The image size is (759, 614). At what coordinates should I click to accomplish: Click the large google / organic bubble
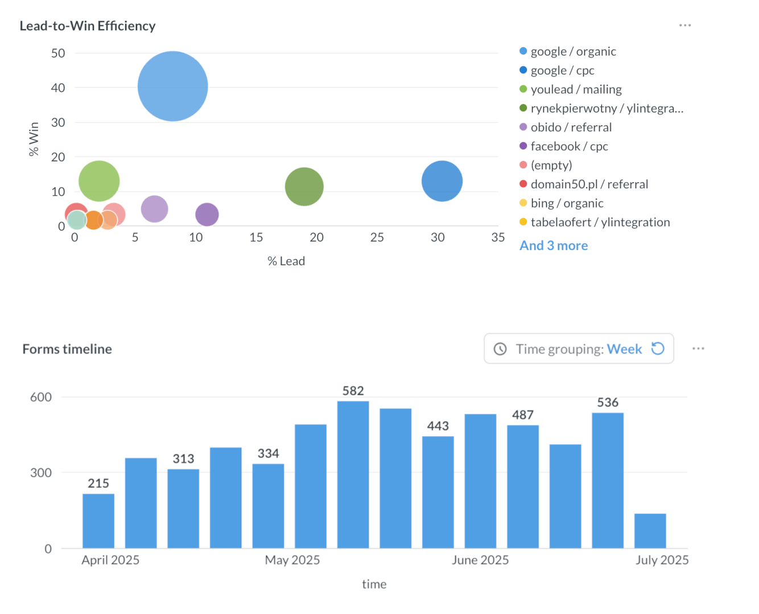click(172, 86)
